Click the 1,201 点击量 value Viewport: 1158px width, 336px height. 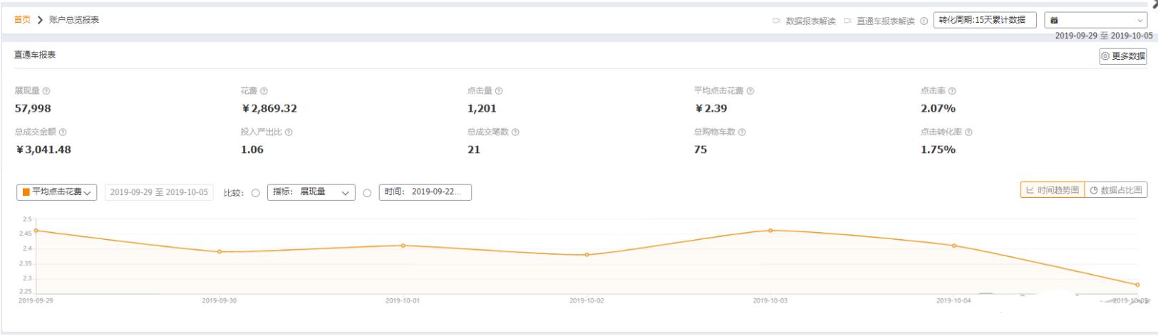point(482,108)
